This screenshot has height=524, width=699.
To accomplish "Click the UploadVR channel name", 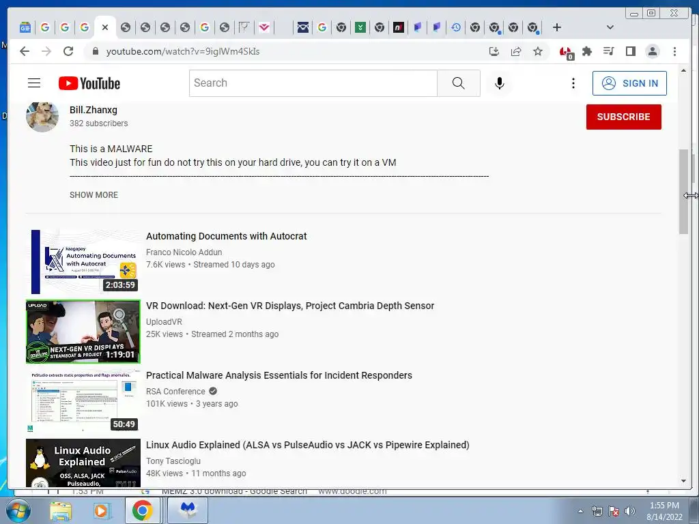I will point(164,322).
